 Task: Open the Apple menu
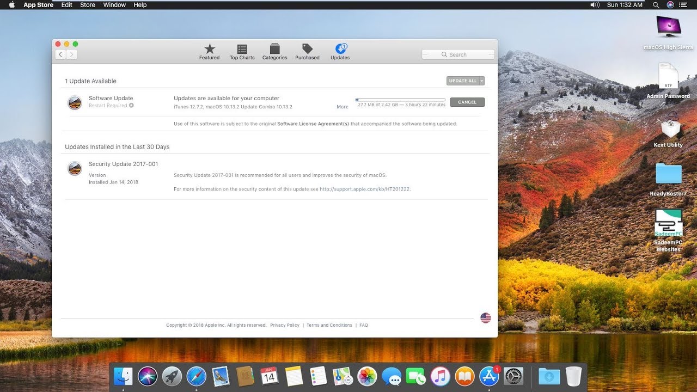pos(12,5)
